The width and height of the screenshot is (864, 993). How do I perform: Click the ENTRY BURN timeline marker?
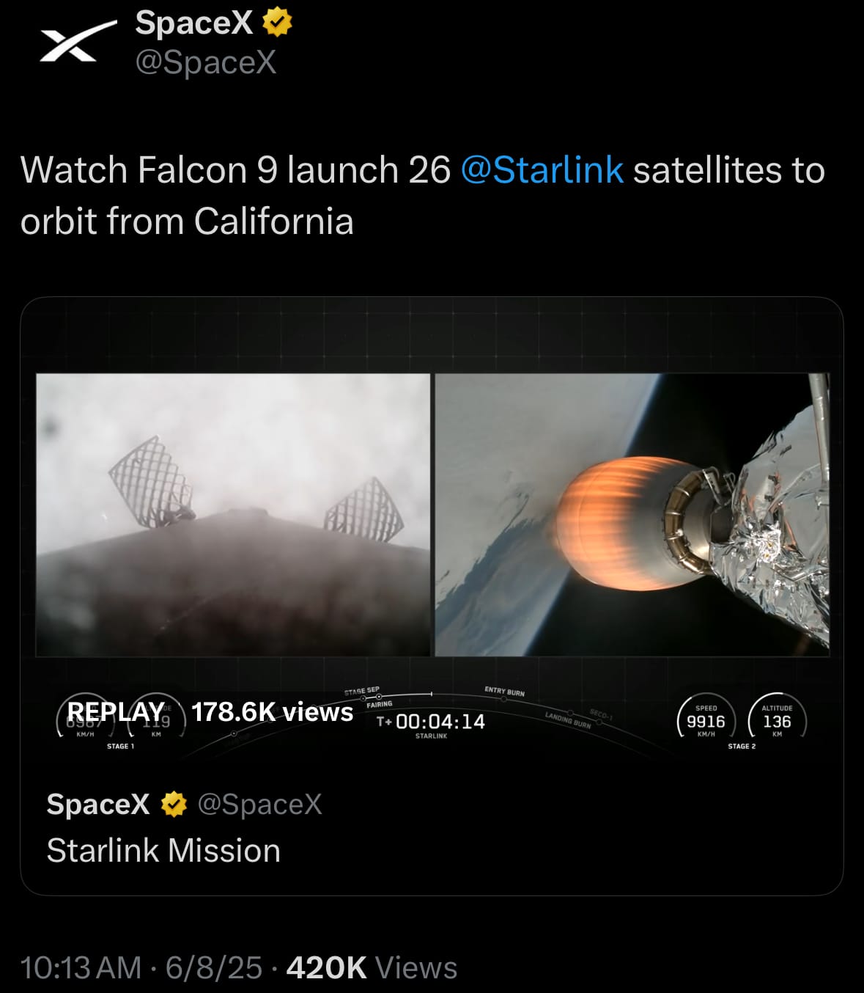pos(504,692)
